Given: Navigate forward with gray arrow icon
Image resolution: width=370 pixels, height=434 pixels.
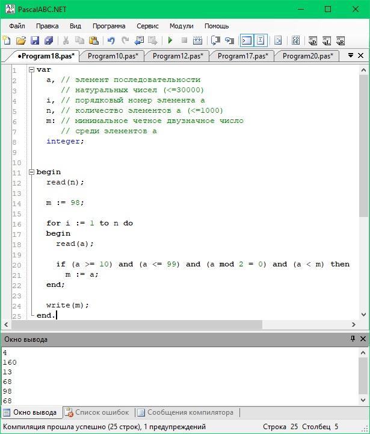Looking at the screenshot, I should [153, 40].
